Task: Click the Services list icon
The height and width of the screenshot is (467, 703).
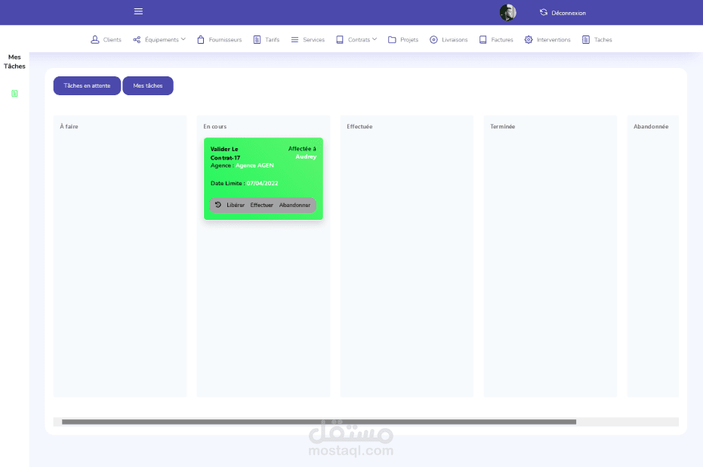Action: click(x=294, y=39)
